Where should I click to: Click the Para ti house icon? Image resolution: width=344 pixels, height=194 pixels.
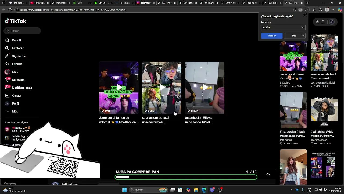tap(7, 40)
